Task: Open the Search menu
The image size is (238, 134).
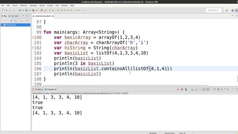Action: 42,5
